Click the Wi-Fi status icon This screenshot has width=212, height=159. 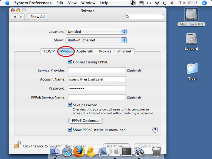pos(157,3)
